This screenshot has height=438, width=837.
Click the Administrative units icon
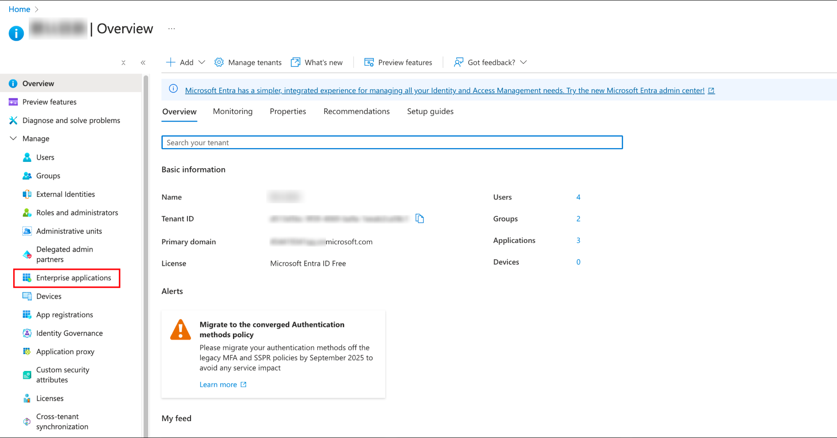tap(27, 231)
